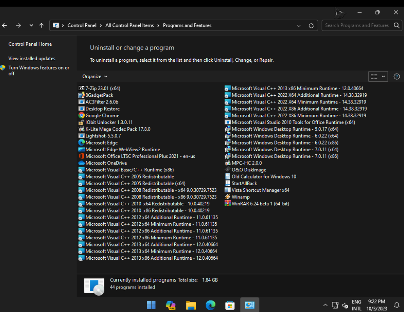Image resolution: width=404 pixels, height=312 pixels.
Task: Go forward with the forward arrow
Action: pos(18,25)
